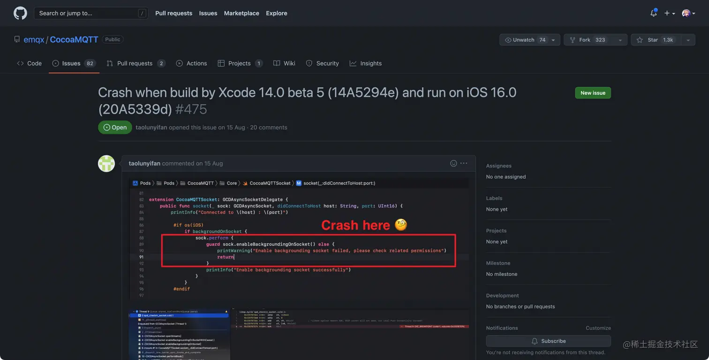Click the issues counter 82
The height and width of the screenshot is (360, 709).
click(x=90, y=63)
